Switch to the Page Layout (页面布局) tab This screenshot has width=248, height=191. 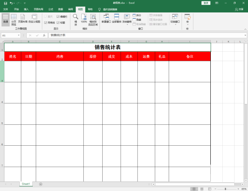click(x=39, y=9)
